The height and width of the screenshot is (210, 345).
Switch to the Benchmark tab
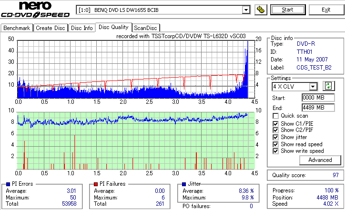pos(17,28)
